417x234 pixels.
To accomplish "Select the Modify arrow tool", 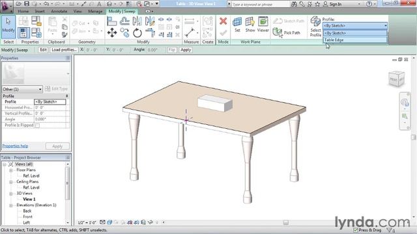I will pos(8,27).
